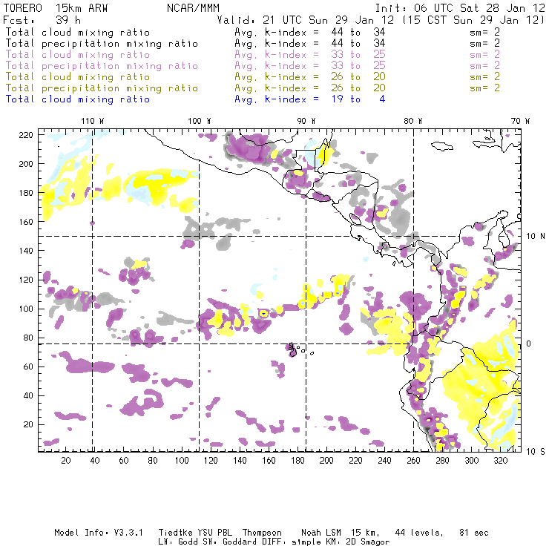Select the 'Init: 06 UTC Sat 28 Jan 12' text
549x549 pixels.
tap(460, 8)
